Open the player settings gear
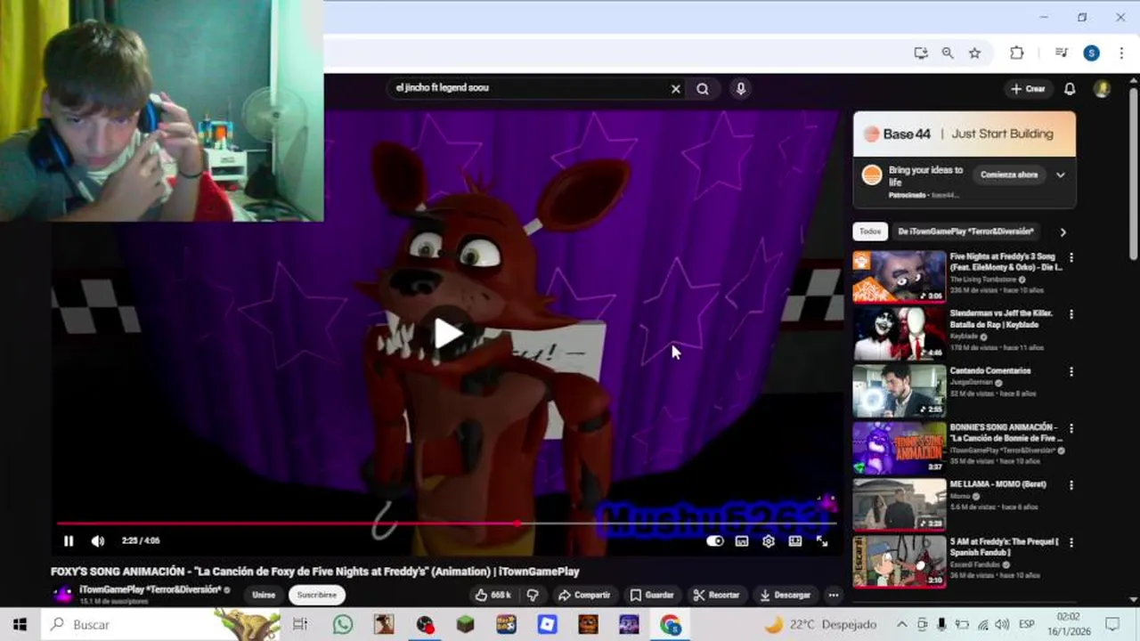 click(769, 540)
